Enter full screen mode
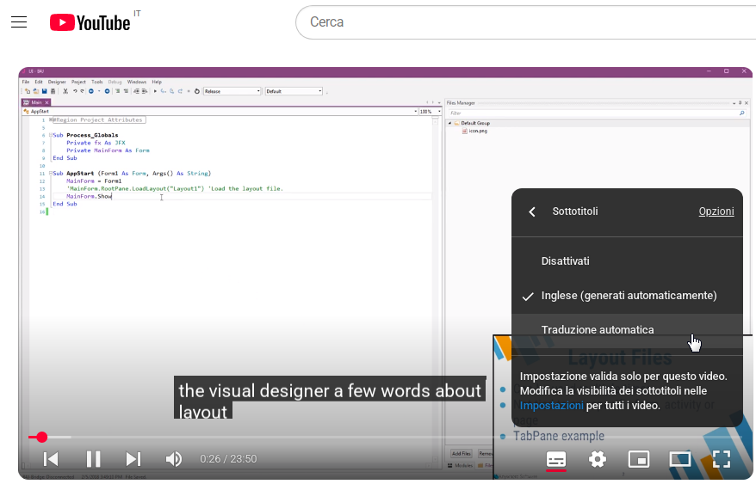The width and height of the screenshot is (756, 484). point(722,459)
